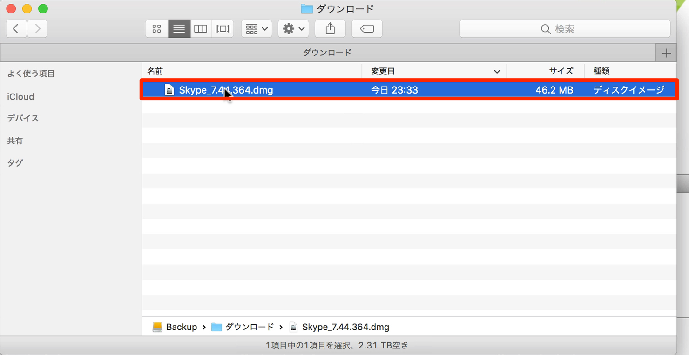Expand よく使う項目 sidebar section

(31, 74)
